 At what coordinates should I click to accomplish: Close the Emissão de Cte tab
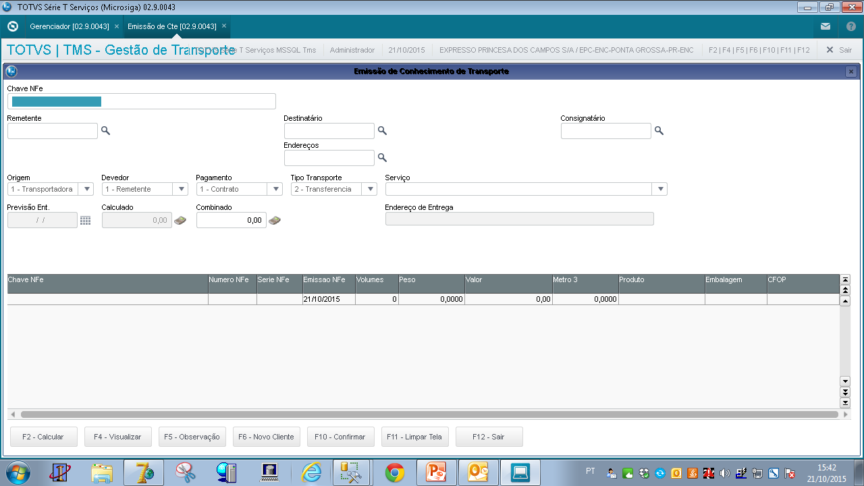[x=224, y=26]
